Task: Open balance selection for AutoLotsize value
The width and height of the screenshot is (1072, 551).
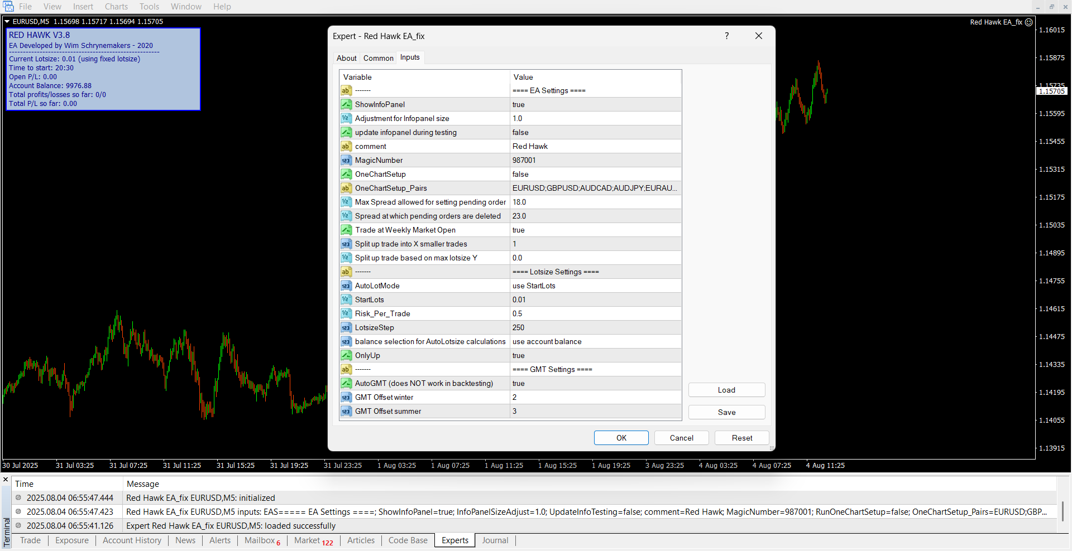Action: pos(595,341)
